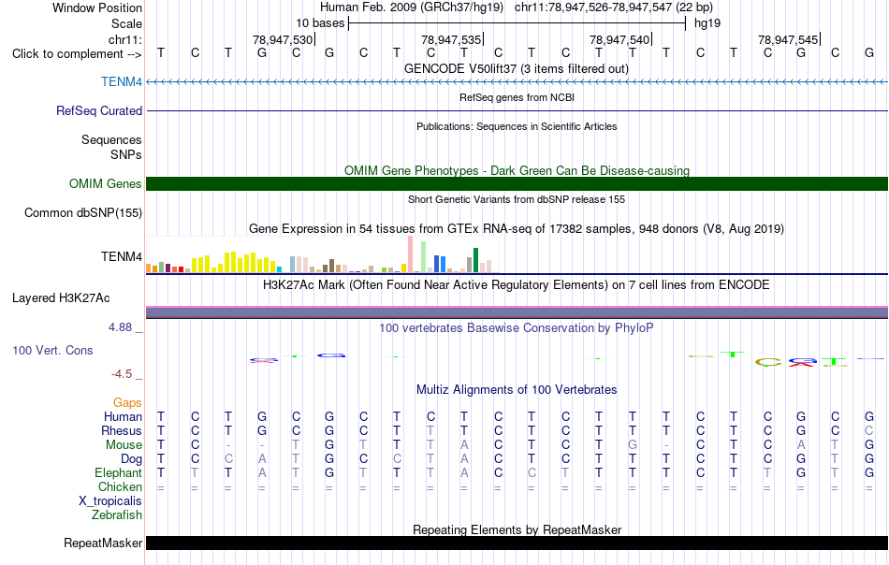Click the H3K27Ac Mark track title
This screenshot has width=889, height=565.
[x=517, y=284]
